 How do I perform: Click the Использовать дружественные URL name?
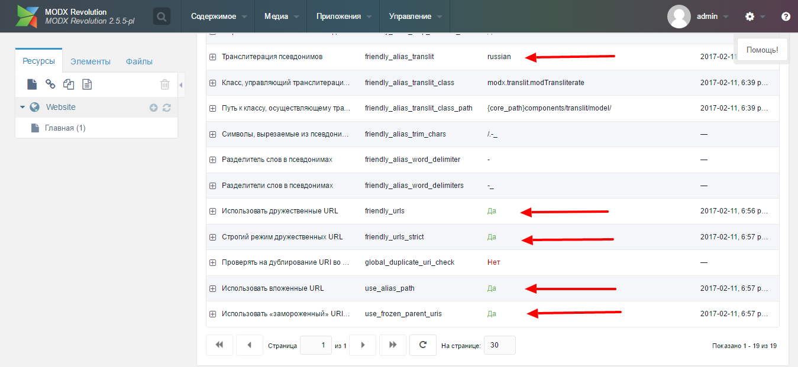pos(280,211)
